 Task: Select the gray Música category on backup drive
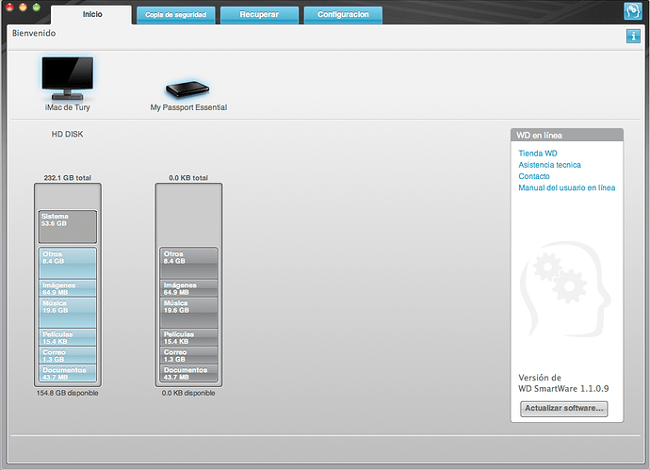[x=188, y=313]
